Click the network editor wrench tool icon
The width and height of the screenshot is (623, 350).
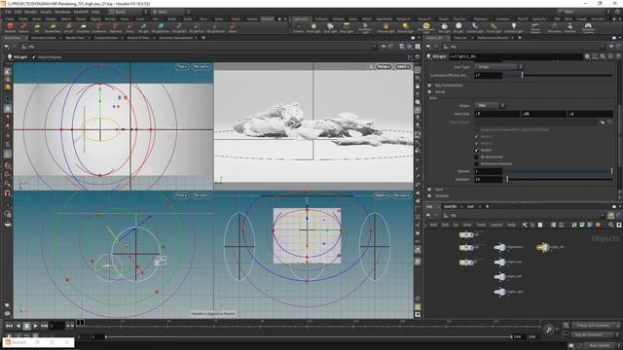pyautogui.click(x=525, y=225)
